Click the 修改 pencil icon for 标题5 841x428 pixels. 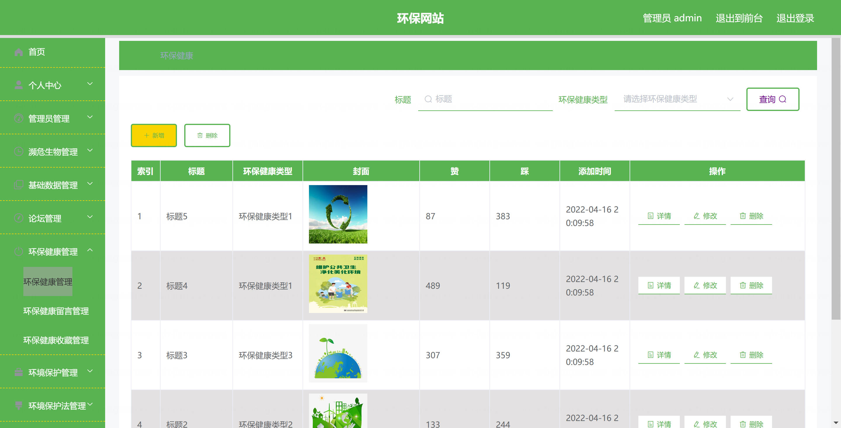pos(696,216)
